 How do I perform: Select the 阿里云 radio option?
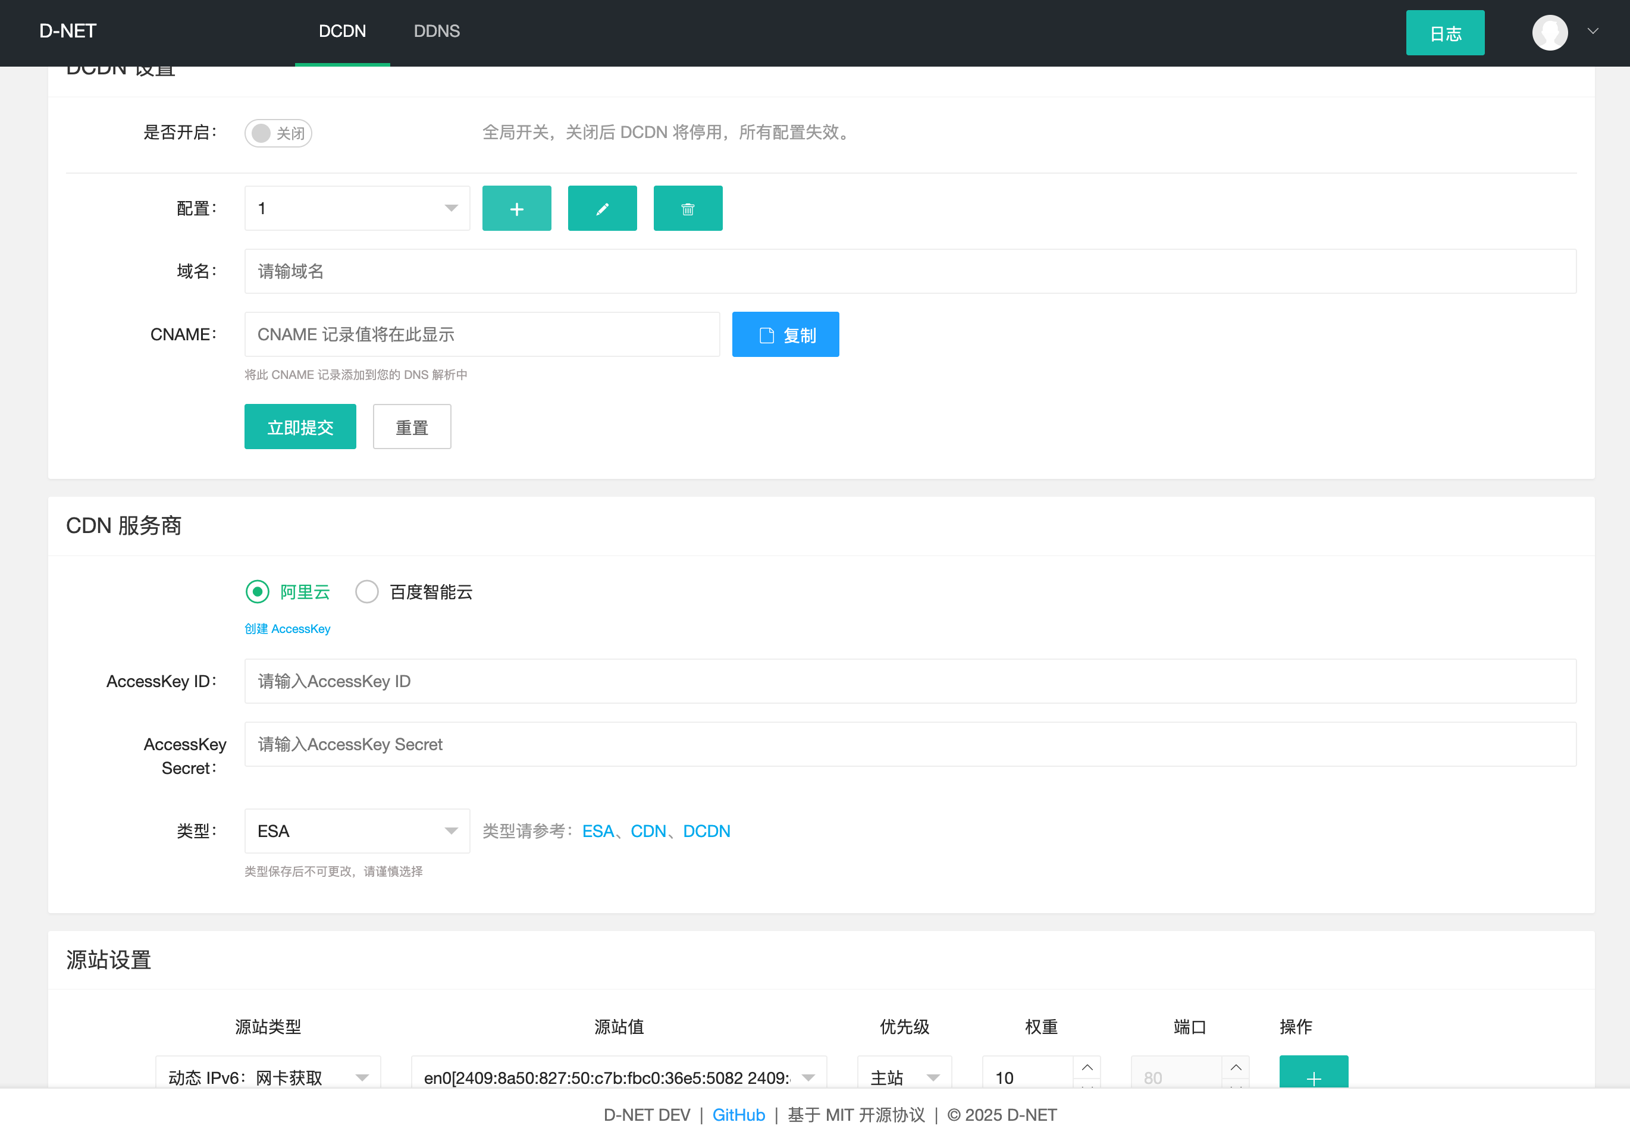[258, 591]
